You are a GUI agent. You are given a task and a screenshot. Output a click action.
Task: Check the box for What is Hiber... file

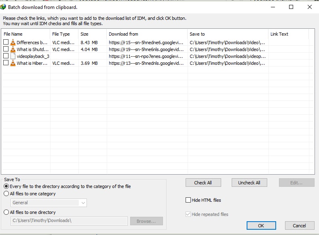6,63
